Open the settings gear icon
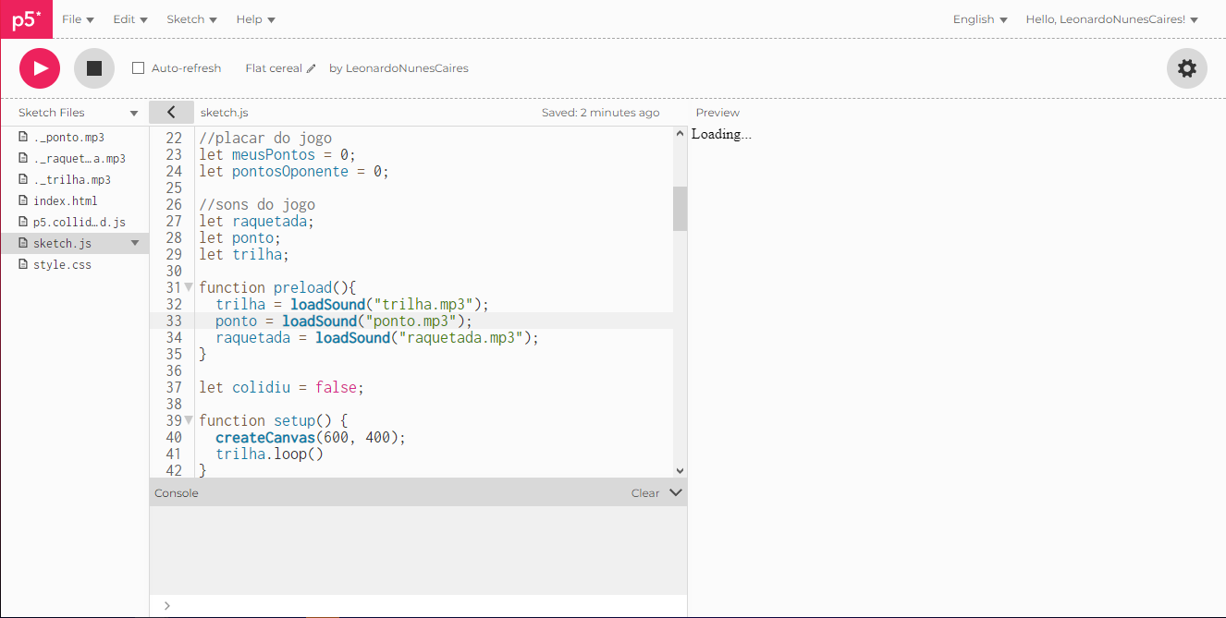The width and height of the screenshot is (1226, 618). pos(1187,68)
